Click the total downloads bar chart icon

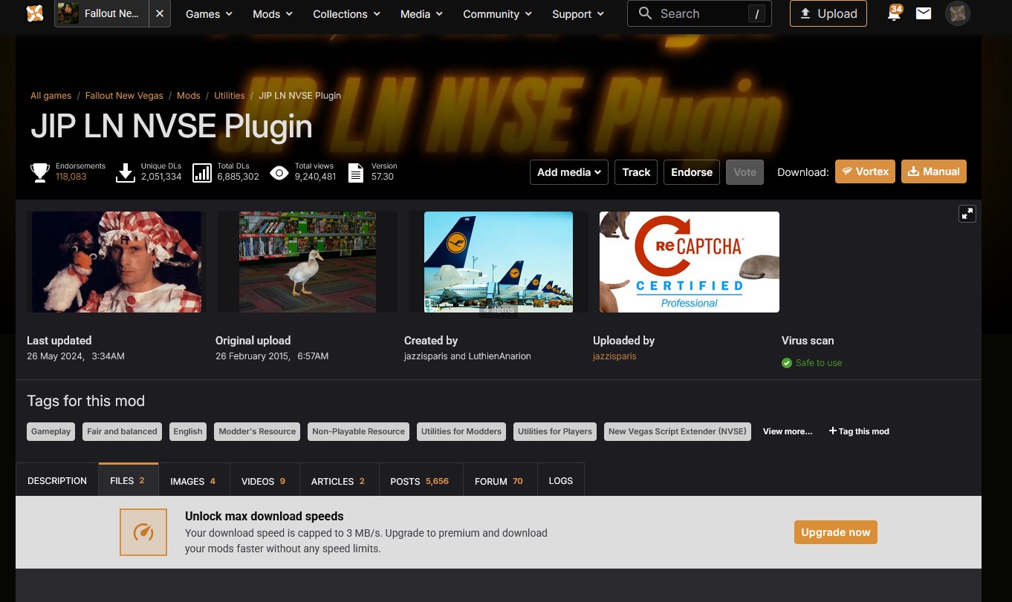tap(202, 172)
